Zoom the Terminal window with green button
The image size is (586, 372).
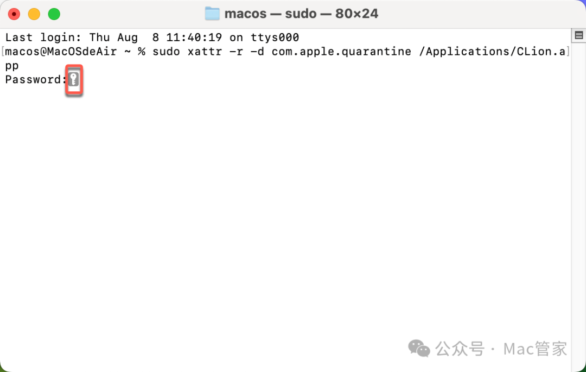[x=54, y=14]
